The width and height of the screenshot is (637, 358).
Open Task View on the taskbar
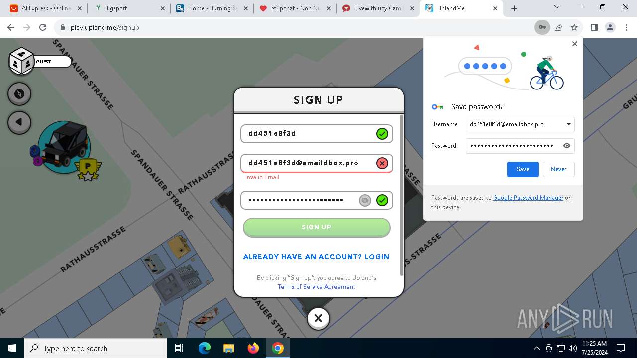pyautogui.click(x=180, y=348)
